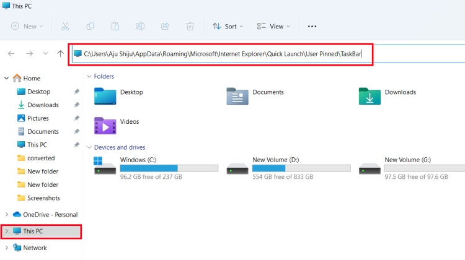Open the Documents folder icon

click(237, 96)
